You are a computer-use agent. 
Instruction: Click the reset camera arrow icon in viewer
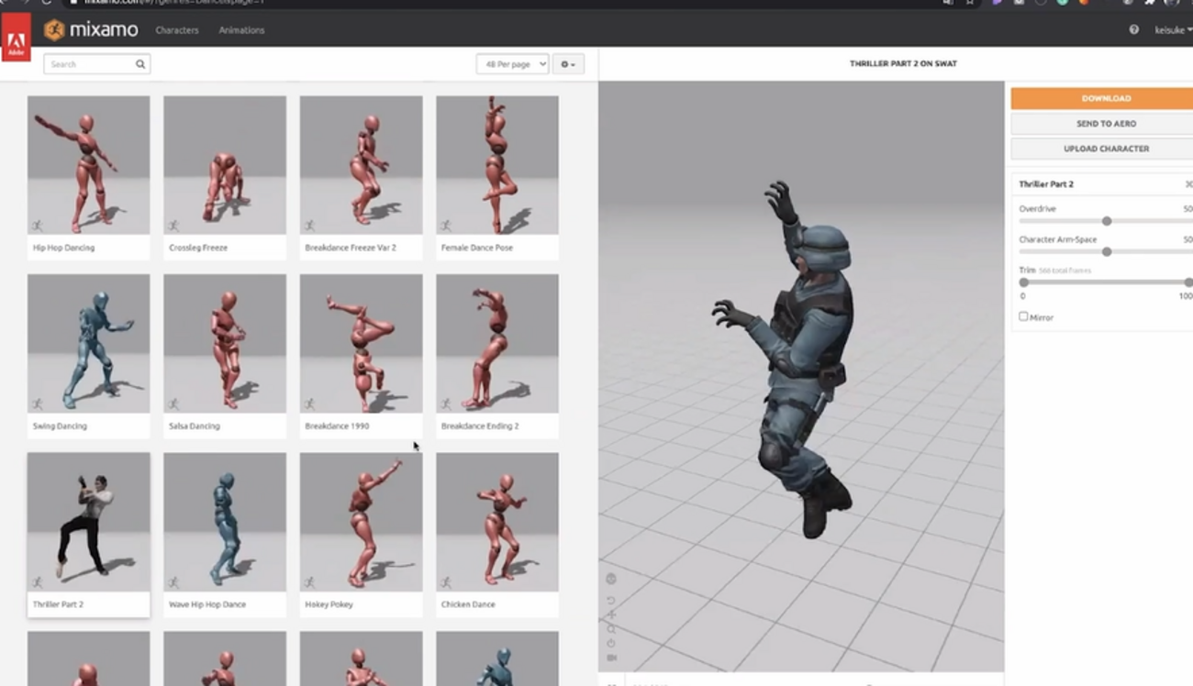click(611, 601)
